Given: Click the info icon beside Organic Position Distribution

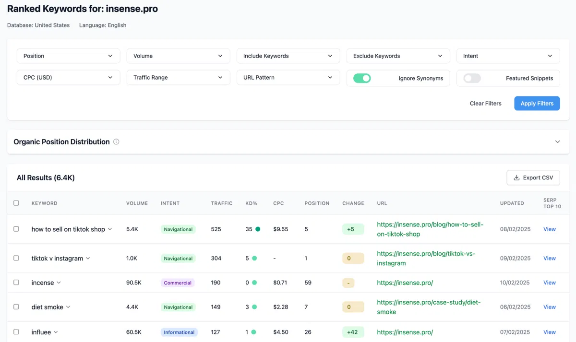Looking at the screenshot, I should click(116, 142).
